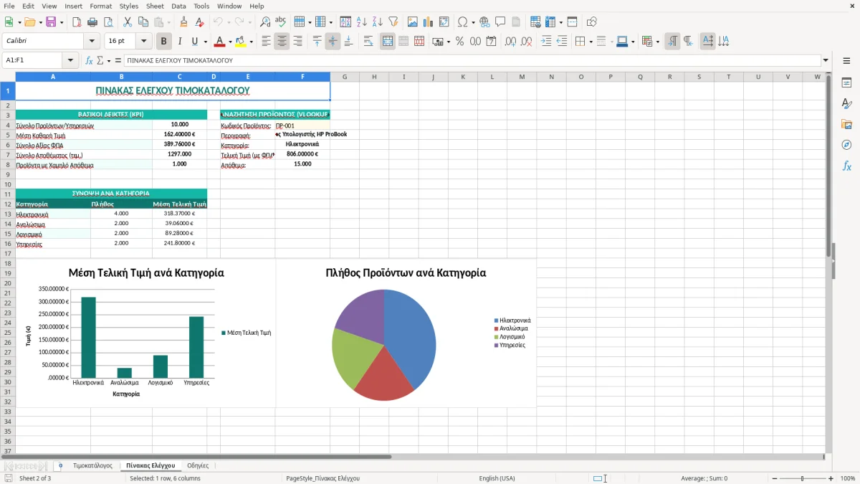Toggle Italic formatting
This screenshot has height=484, width=860.
(x=179, y=42)
